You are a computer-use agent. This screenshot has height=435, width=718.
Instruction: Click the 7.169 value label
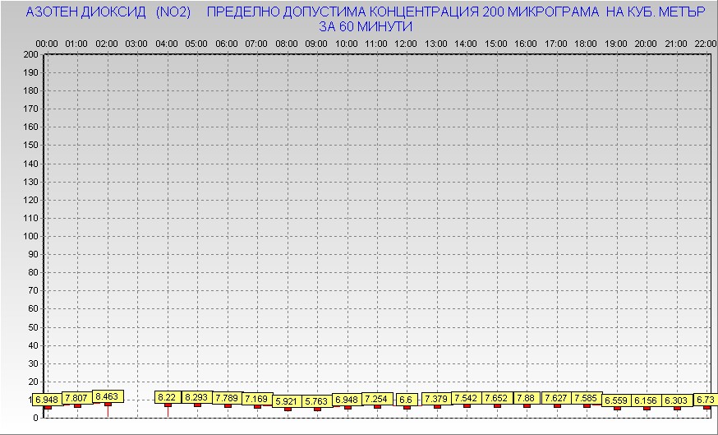(x=256, y=399)
